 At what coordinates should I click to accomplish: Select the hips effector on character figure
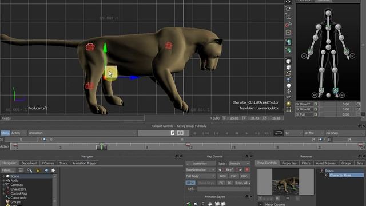coord(328,47)
